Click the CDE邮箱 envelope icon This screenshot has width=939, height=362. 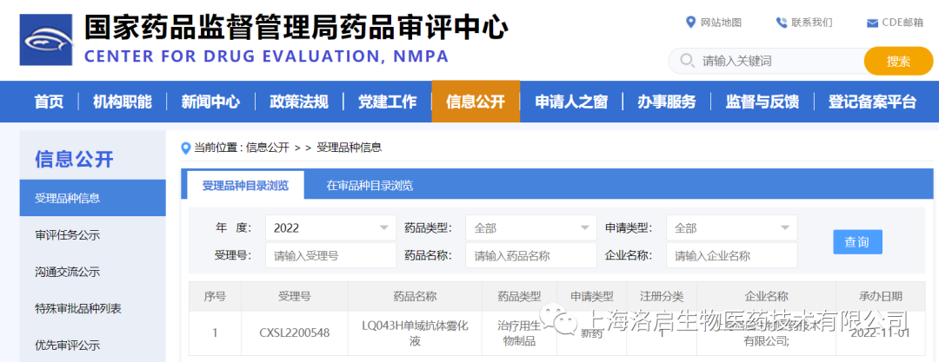[872, 23]
